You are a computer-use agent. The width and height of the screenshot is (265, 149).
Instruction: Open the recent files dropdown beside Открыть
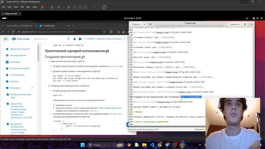click(145, 24)
